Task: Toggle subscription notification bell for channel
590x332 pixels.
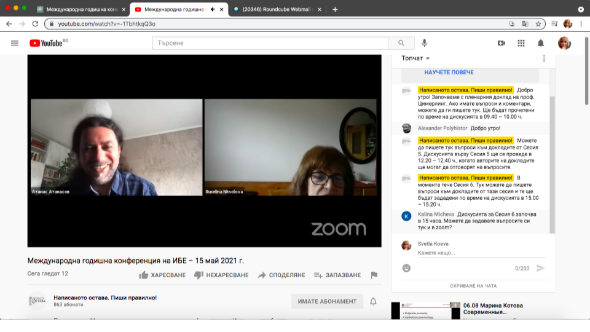Action: coord(373,301)
